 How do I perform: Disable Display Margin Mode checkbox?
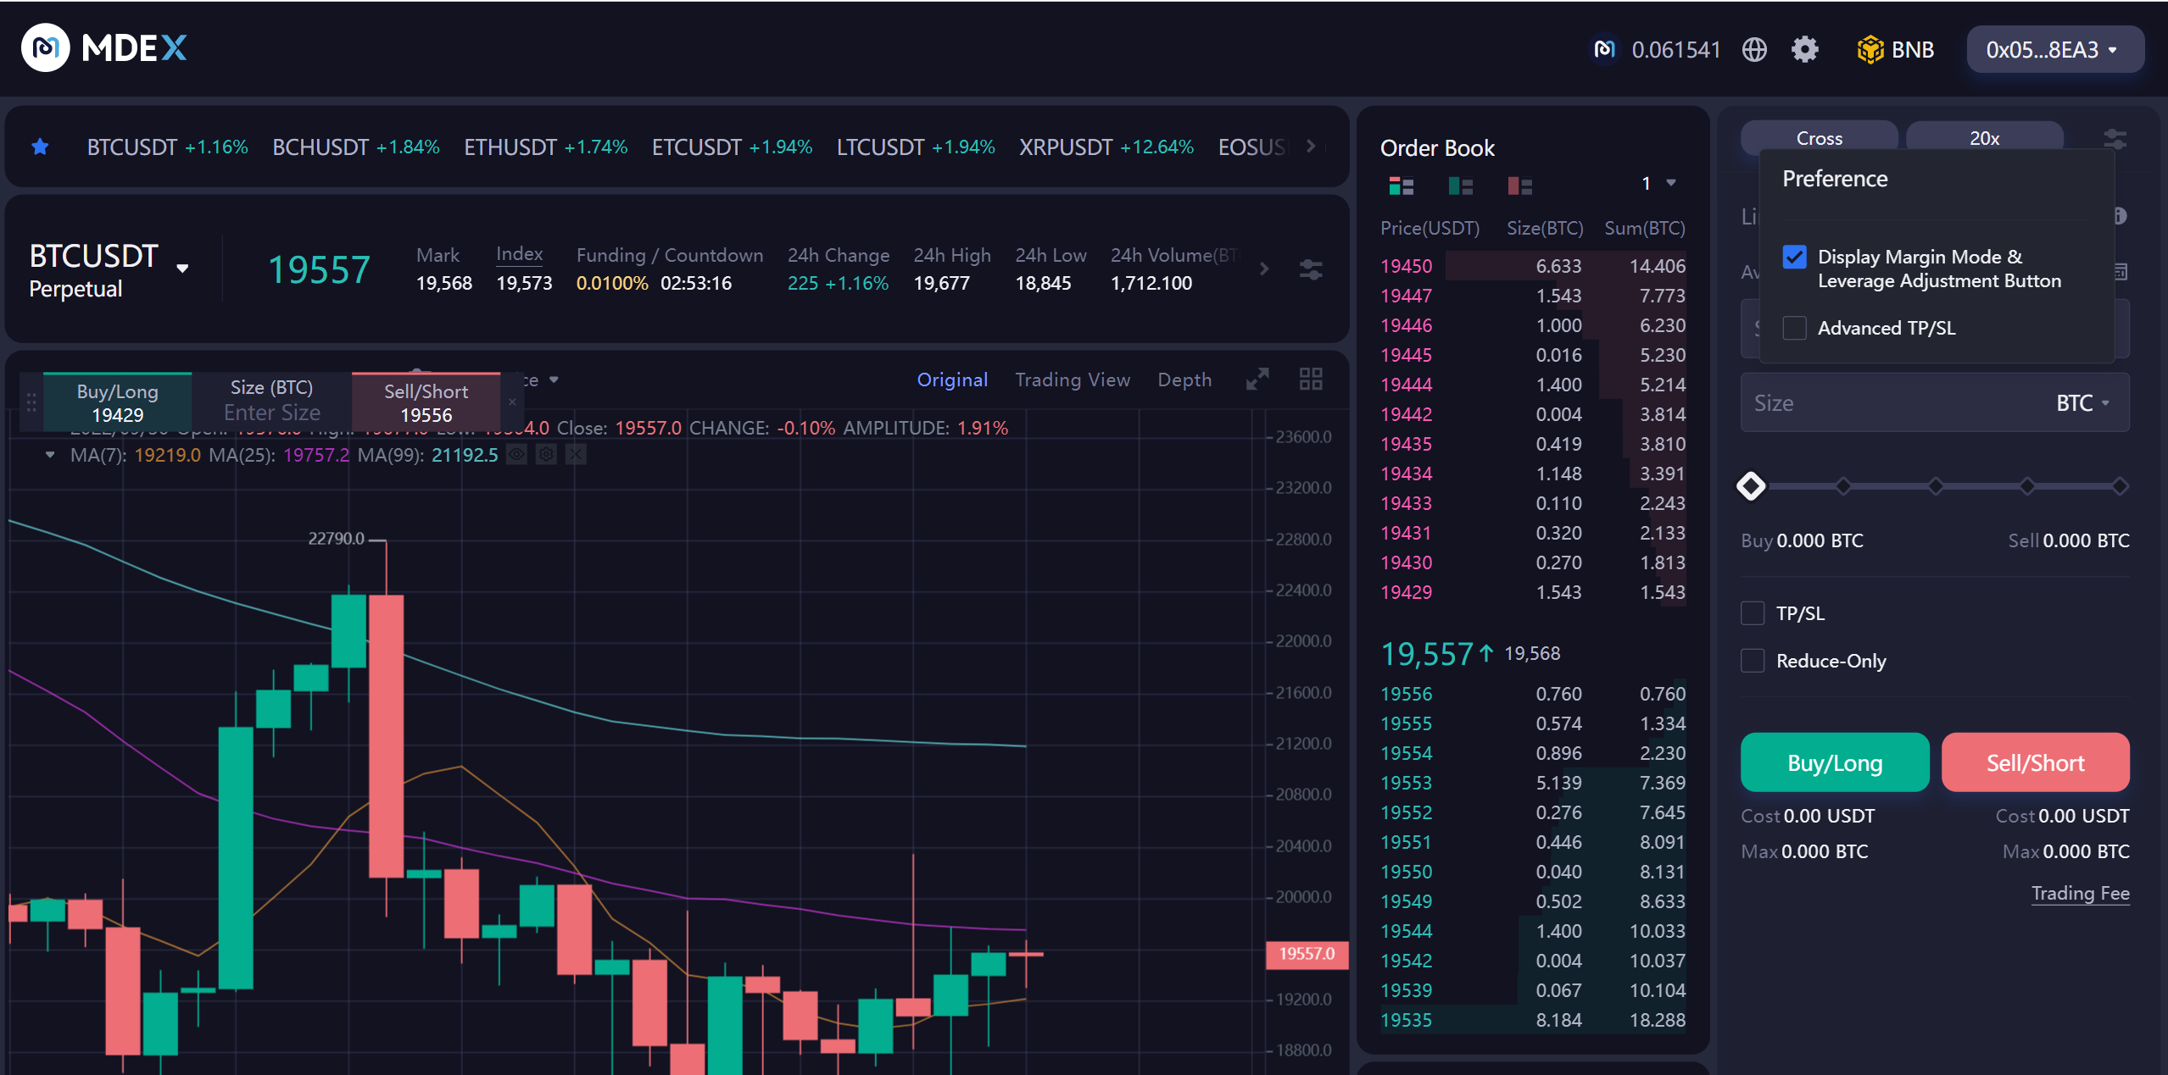point(1794,257)
